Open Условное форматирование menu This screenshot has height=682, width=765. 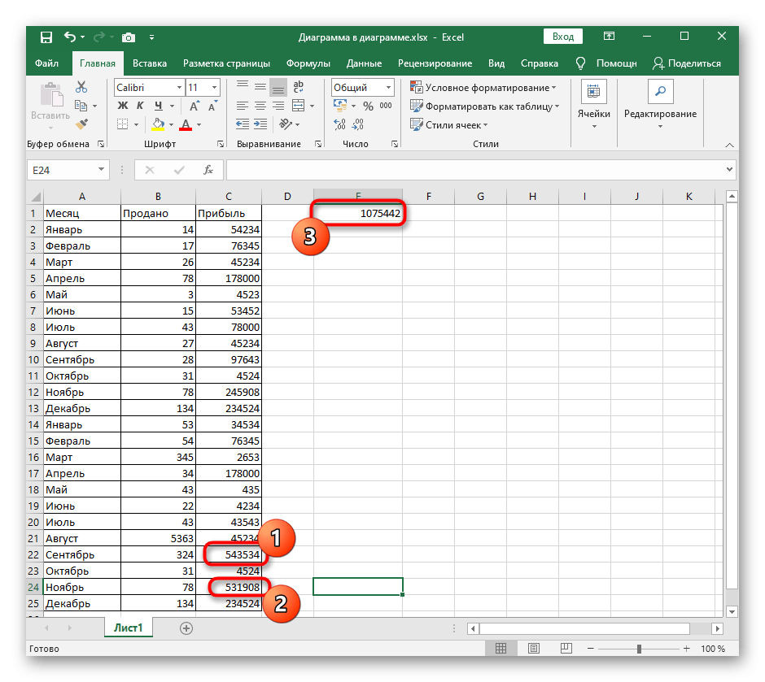click(483, 88)
